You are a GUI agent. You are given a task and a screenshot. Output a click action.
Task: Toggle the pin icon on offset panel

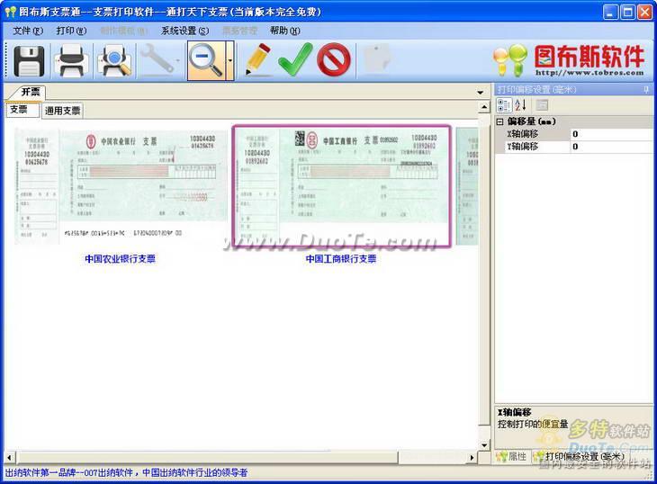pos(646,89)
